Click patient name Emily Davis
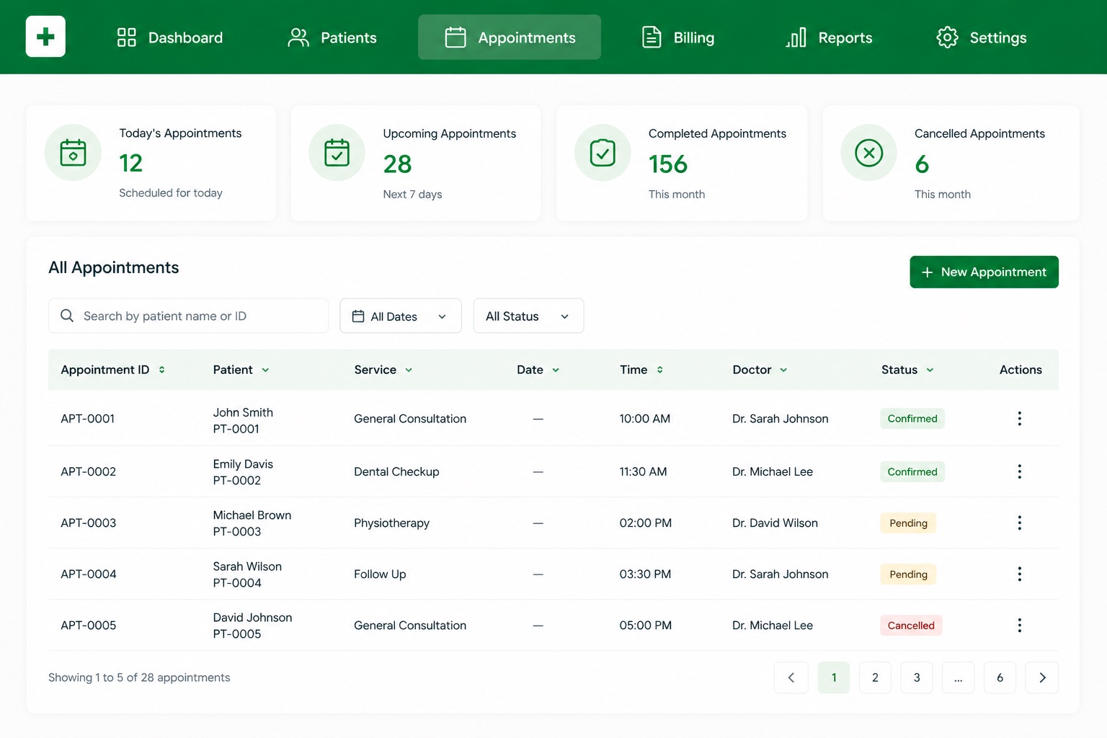The width and height of the screenshot is (1107, 738). [243, 464]
